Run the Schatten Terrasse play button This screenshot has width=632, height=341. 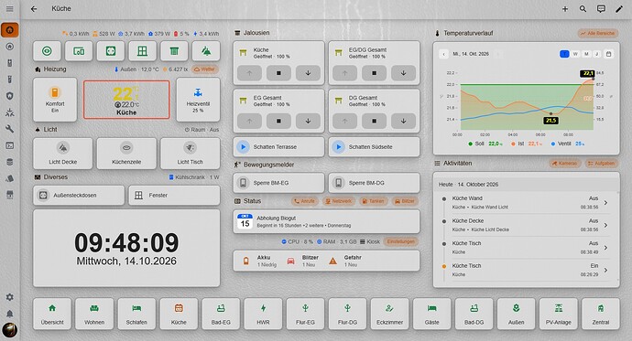[x=243, y=147]
